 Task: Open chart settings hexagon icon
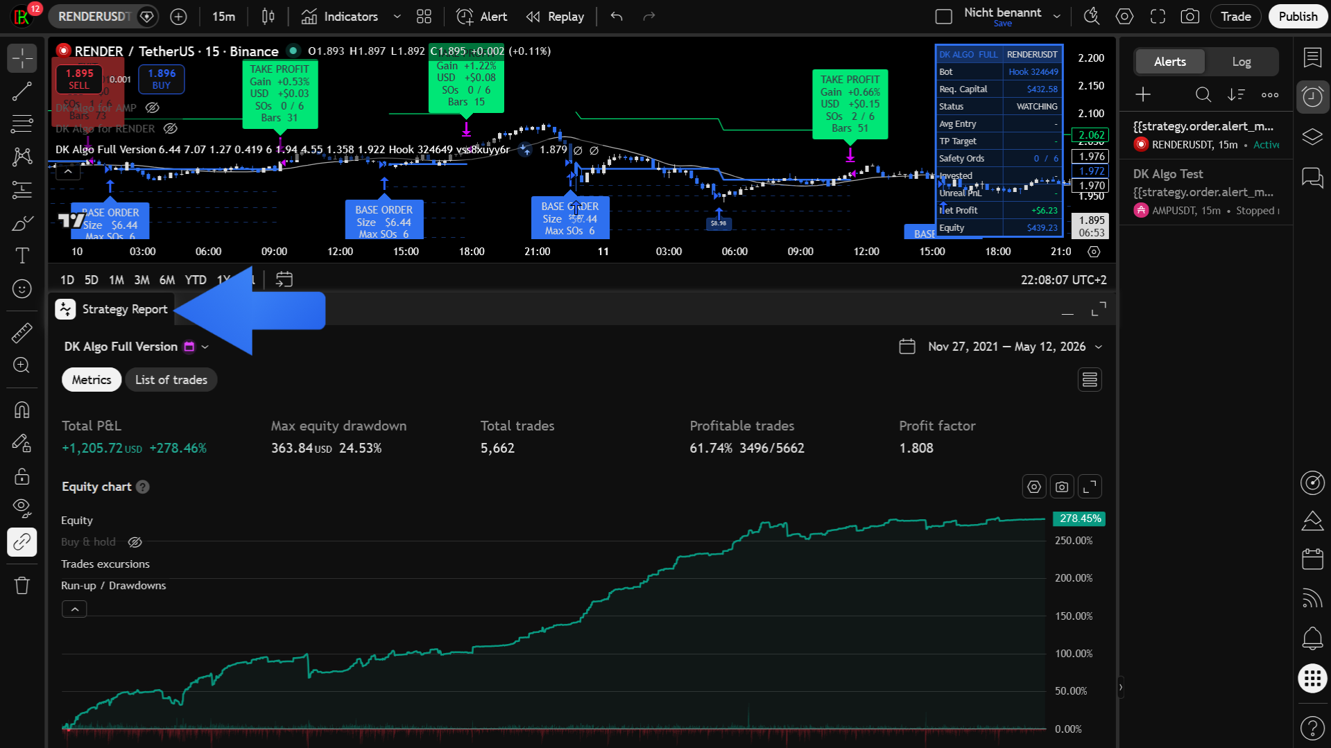tap(1124, 17)
